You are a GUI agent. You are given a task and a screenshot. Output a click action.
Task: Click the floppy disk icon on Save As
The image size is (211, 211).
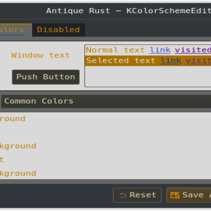click(x=175, y=195)
